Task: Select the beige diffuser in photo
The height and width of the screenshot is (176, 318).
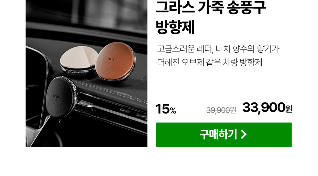Action: tap(79, 59)
